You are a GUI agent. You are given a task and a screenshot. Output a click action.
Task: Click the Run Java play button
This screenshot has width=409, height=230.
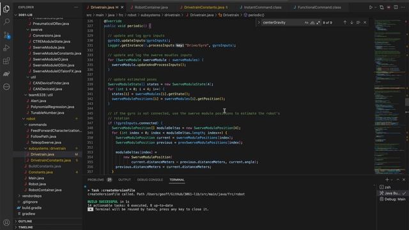(x=371, y=7)
